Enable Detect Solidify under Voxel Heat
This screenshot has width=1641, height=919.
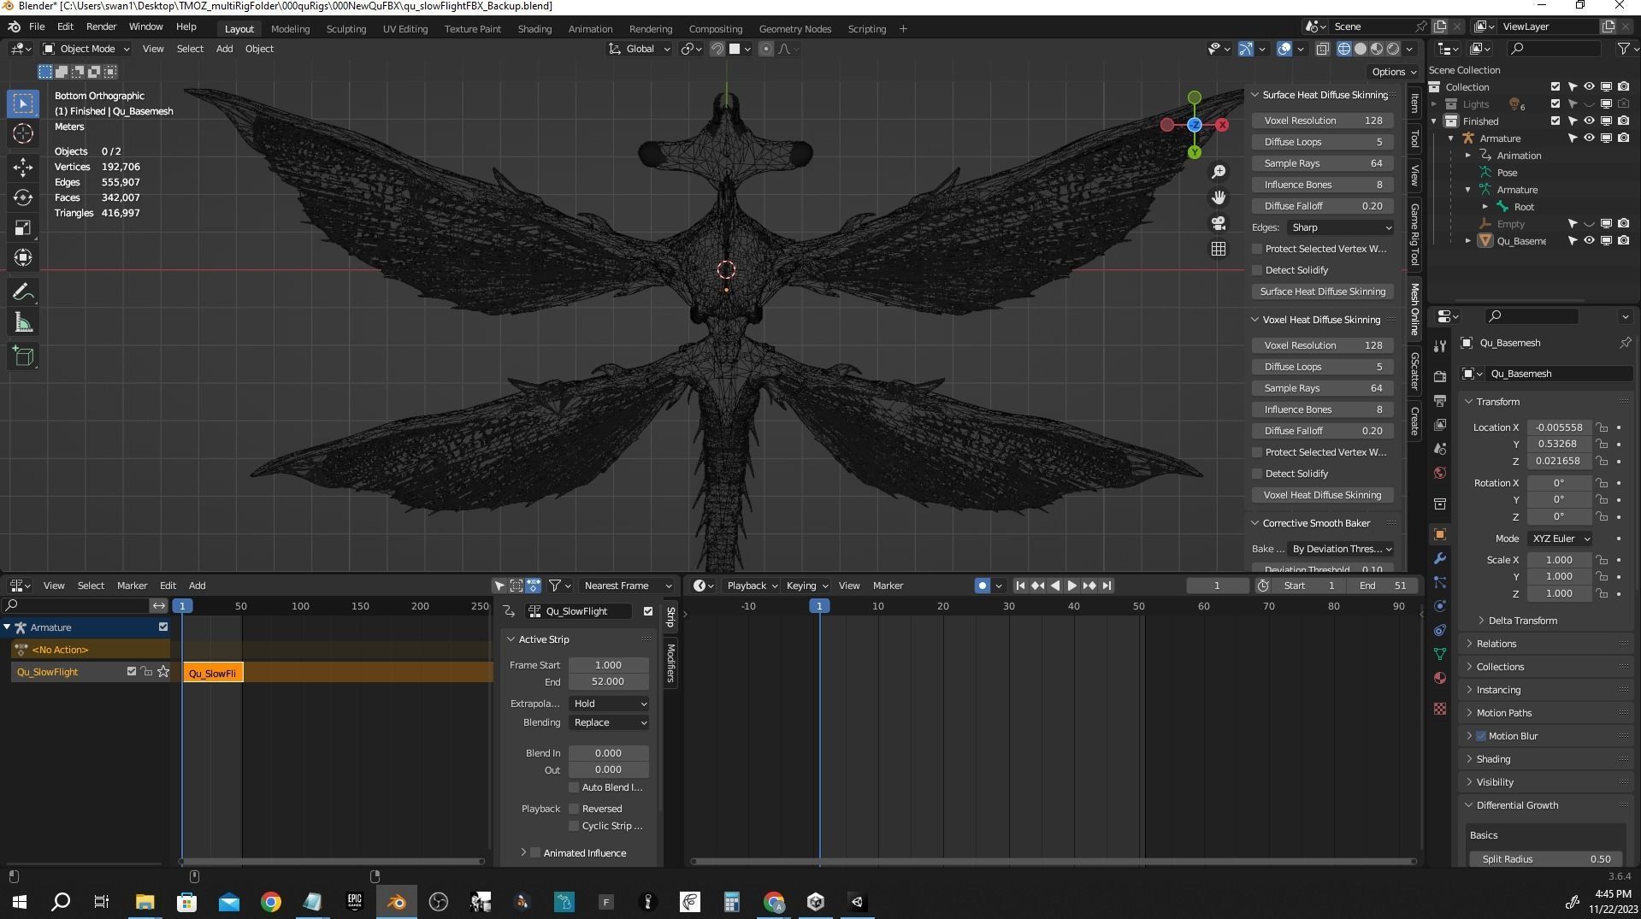coord(1257,474)
